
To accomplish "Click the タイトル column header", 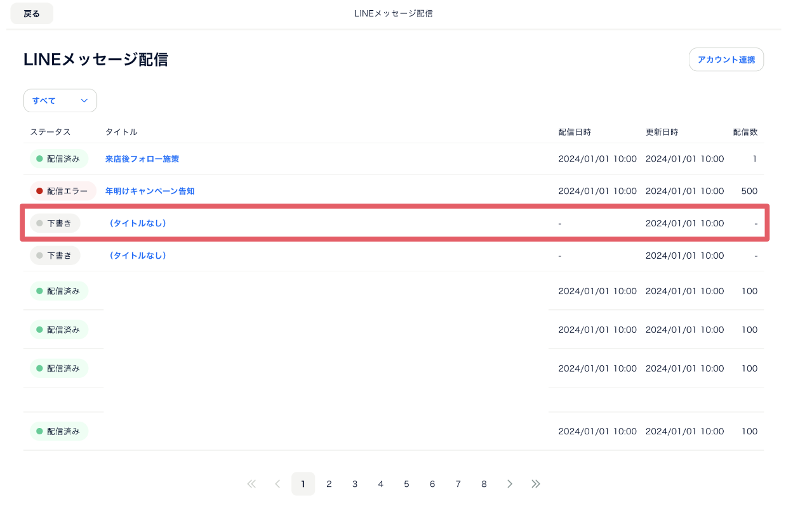I will coord(121,132).
